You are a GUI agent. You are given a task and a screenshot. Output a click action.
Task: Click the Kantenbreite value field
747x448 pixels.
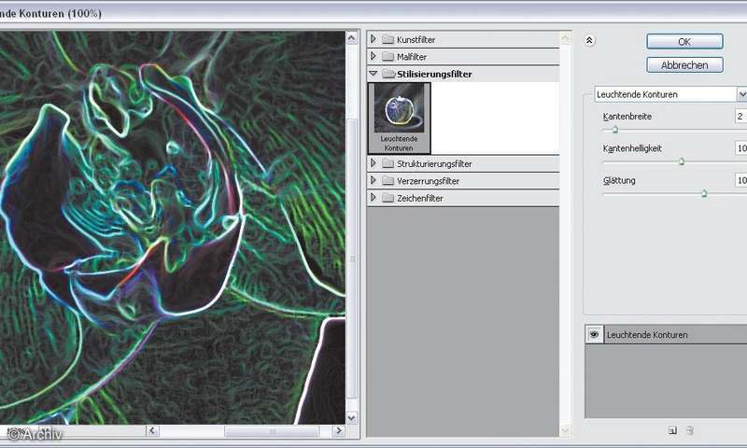click(x=740, y=117)
